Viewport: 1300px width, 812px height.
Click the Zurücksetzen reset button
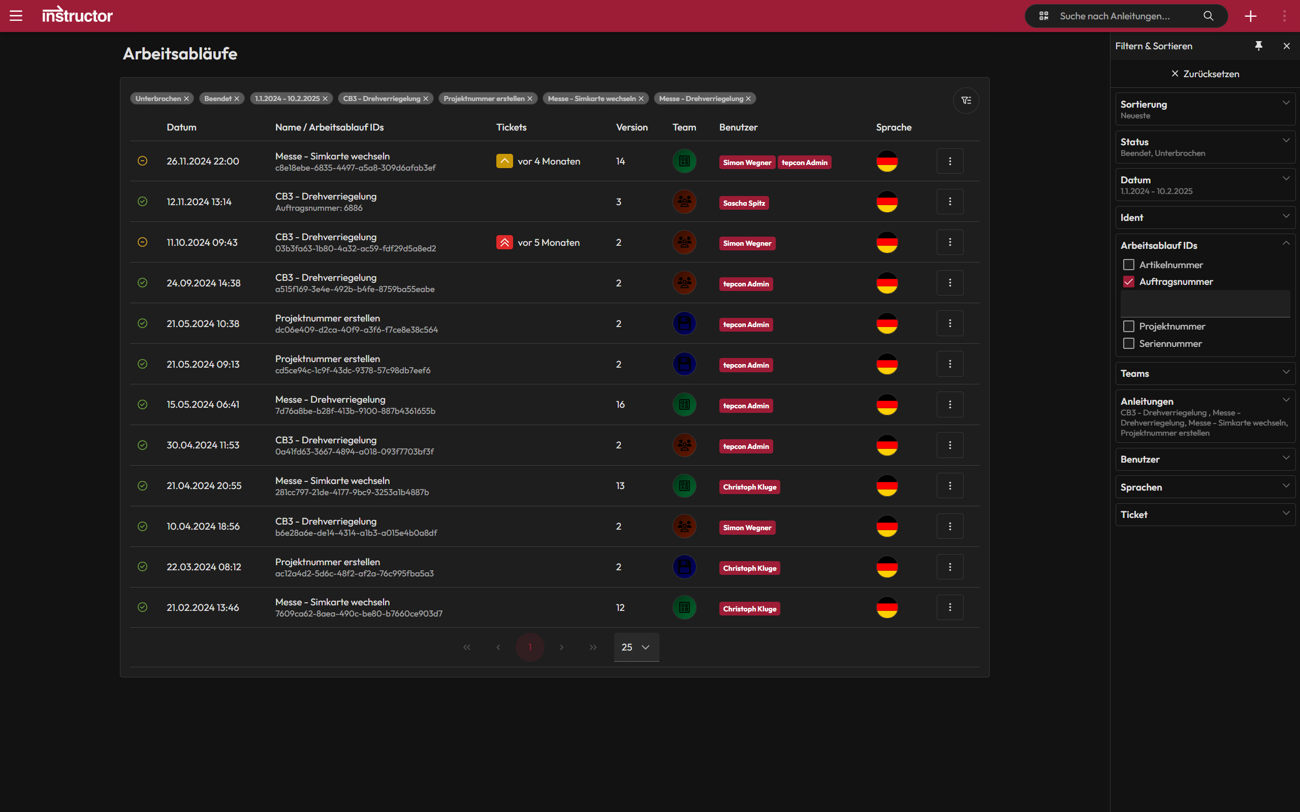coord(1205,74)
